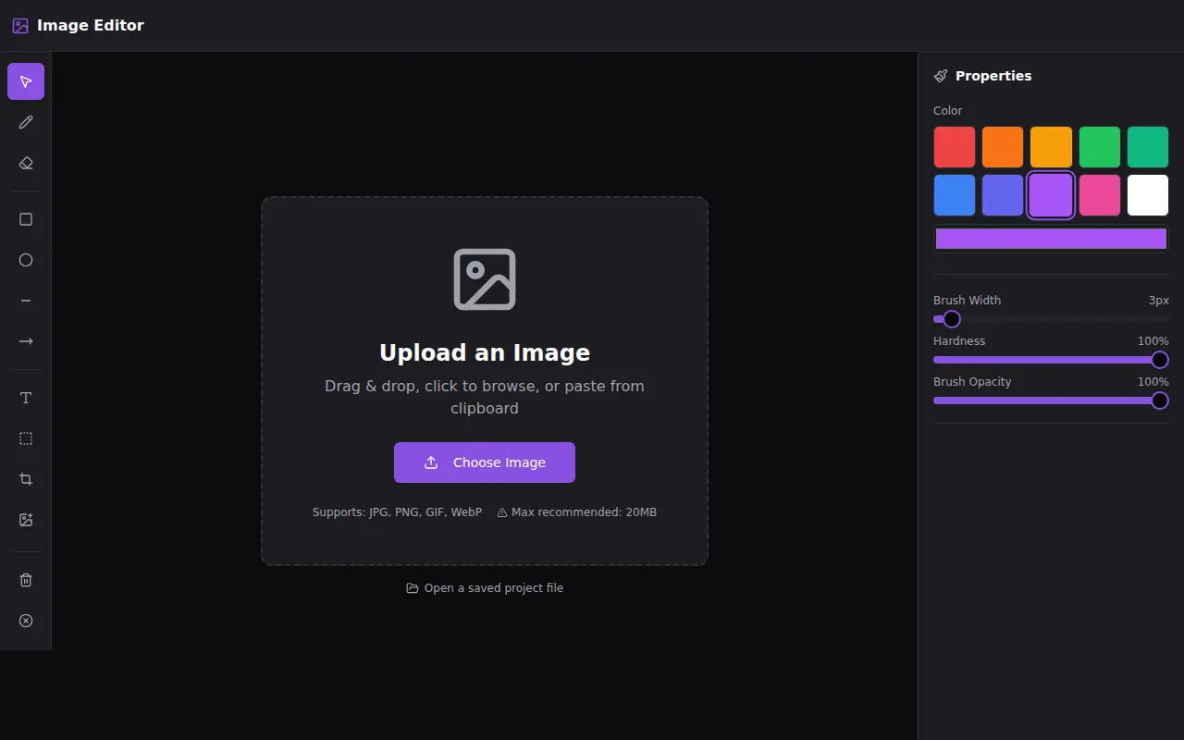Pick the amber yellow color swatch
The image size is (1184, 740).
click(1051, 147)
